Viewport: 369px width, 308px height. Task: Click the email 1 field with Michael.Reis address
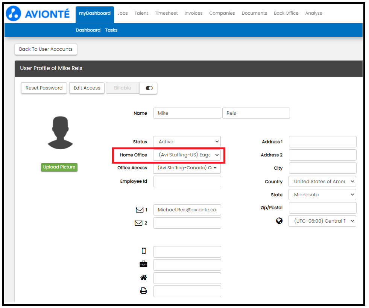187,210
